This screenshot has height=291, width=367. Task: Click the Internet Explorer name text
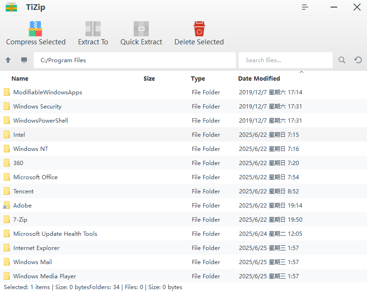pos(36,248)
